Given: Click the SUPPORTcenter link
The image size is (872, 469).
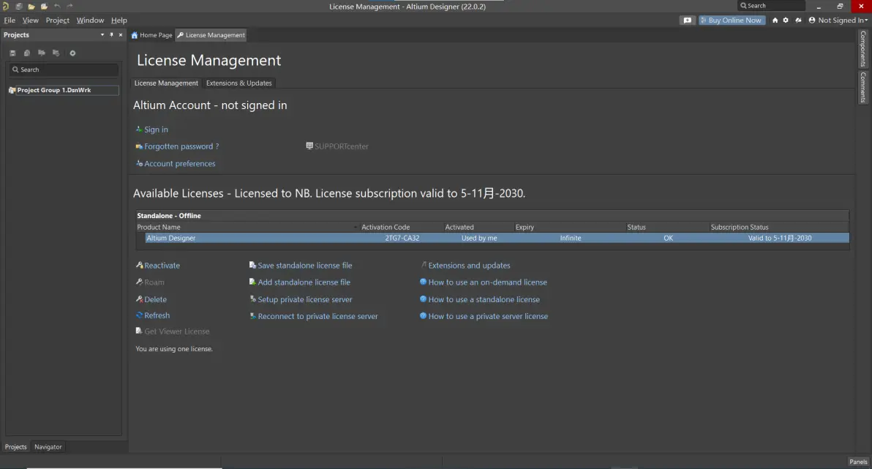Looking at the screenshot, I should (x=341, y=146).
